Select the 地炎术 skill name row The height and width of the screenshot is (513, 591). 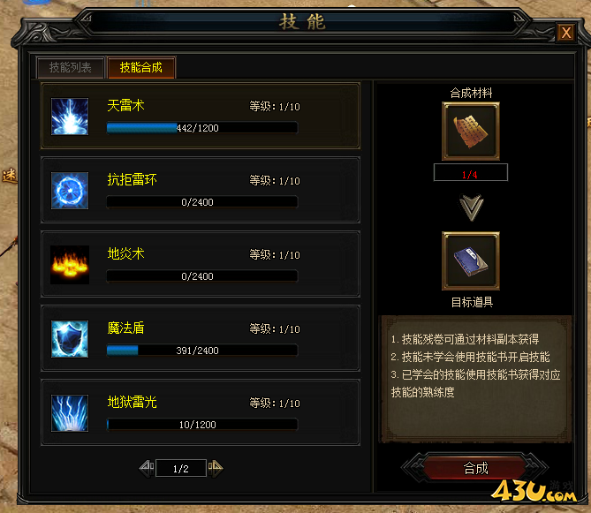tap(201, 264)
